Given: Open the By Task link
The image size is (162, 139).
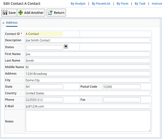Looking at the screenshot, I should click(140, 4).
